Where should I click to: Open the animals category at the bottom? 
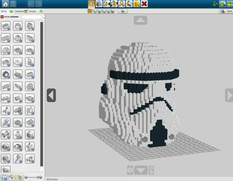click(x=6, y=169)
